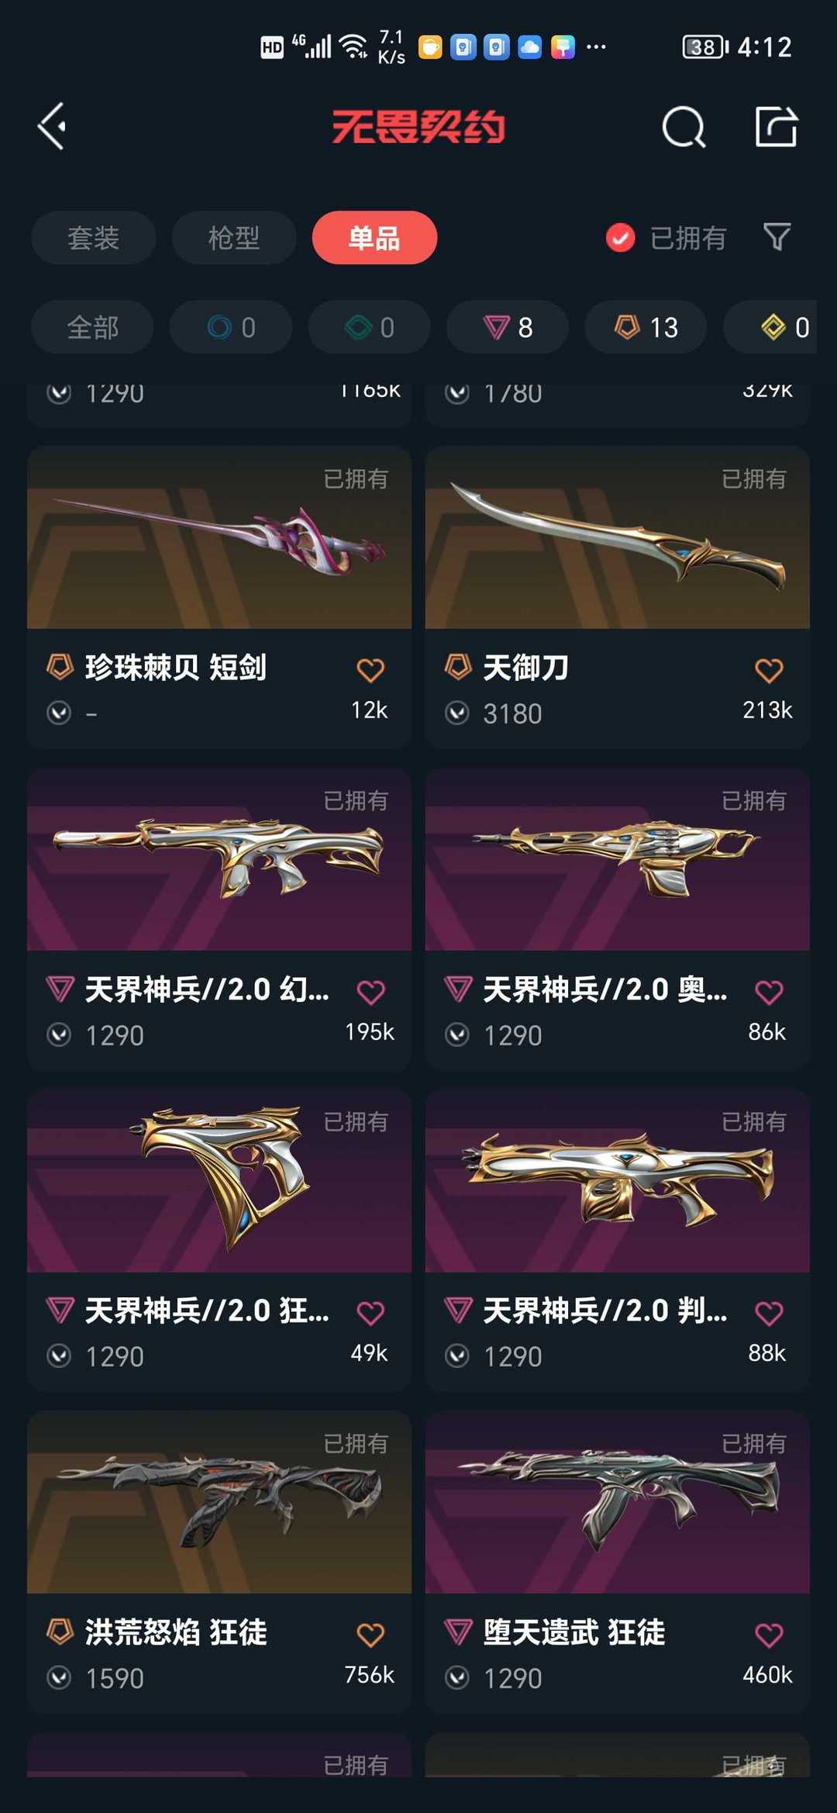Open 天界神兵//2.0 判... item title
This screenshot has width=837, height=1813.
coord(605,1311)
